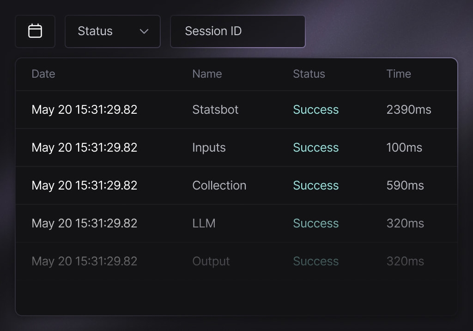Select the Statsbot log row

click(236, 110)
